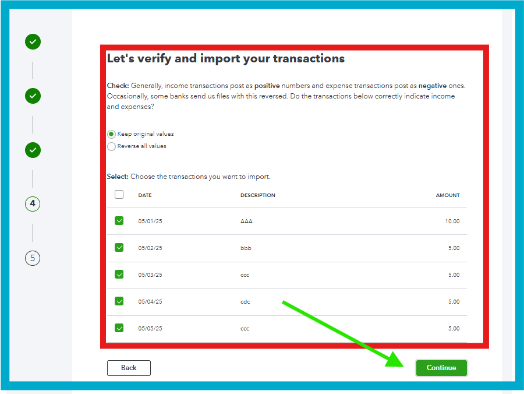Click the 05/03/25 date cell
The image size is (524, 394).
[x=150, y=275]
